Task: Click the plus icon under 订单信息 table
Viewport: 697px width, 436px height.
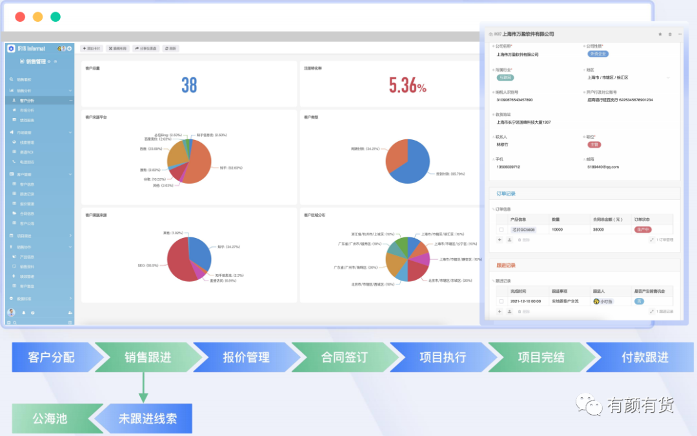Action: pyautogui.click(x=500, y=240)
